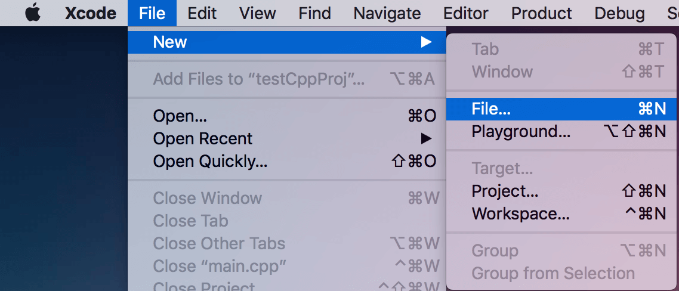The height and width of the screenshot is (291, 679).
Task: Create a new Project… from submenu
Action: (505, 191)
